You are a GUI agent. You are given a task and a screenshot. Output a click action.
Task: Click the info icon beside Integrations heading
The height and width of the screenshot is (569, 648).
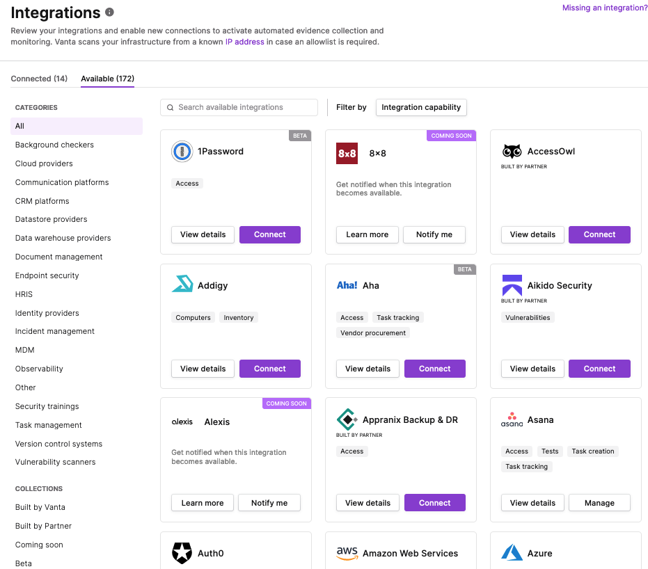pyautogui.click(x=109, y=13)
